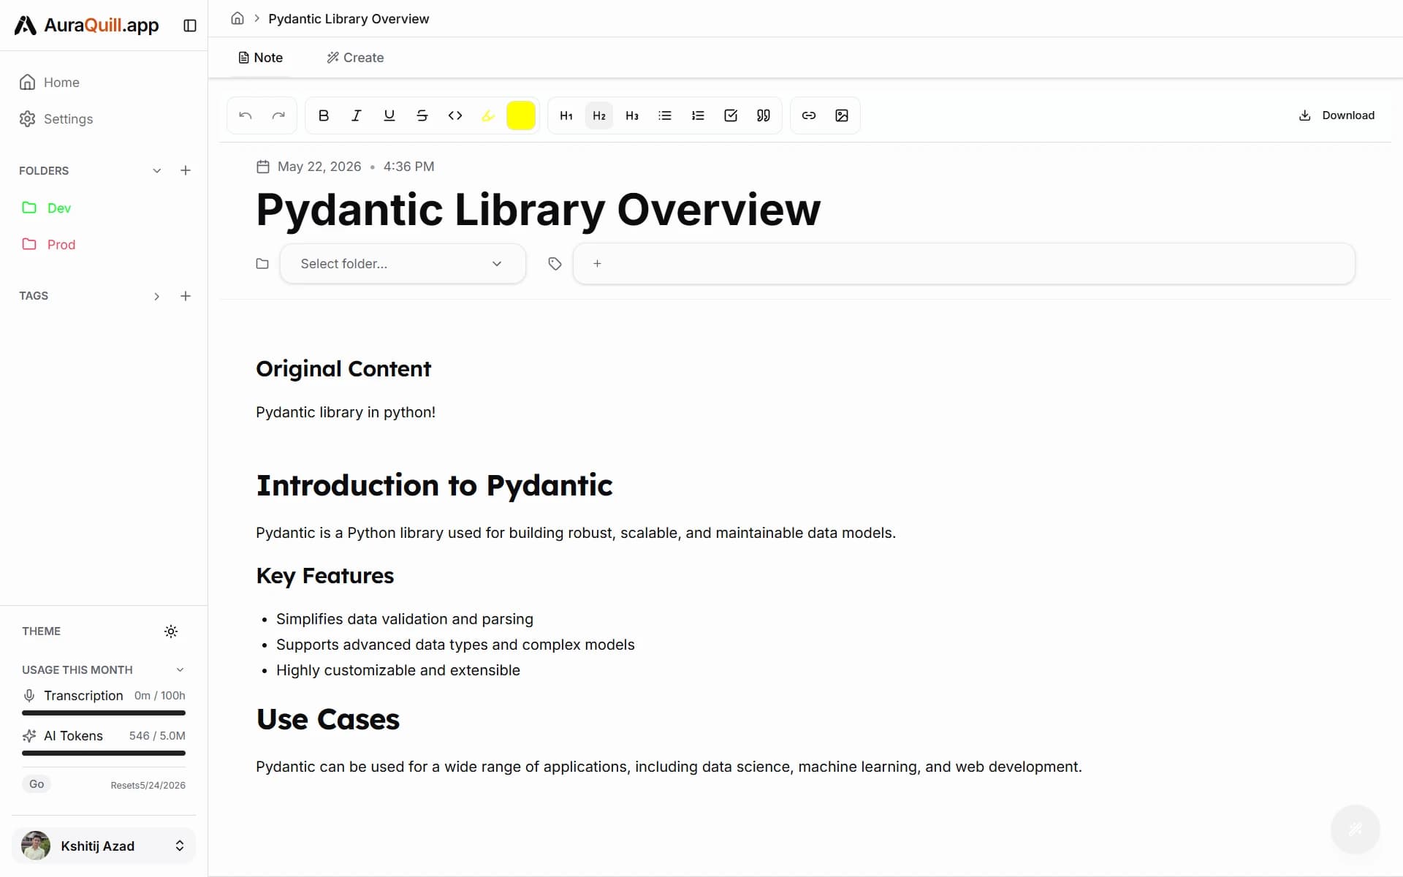Screen dimensions: 1403x877
Task: Open the Kshitij Azad account menu
Action: click(x=104, y=846)
